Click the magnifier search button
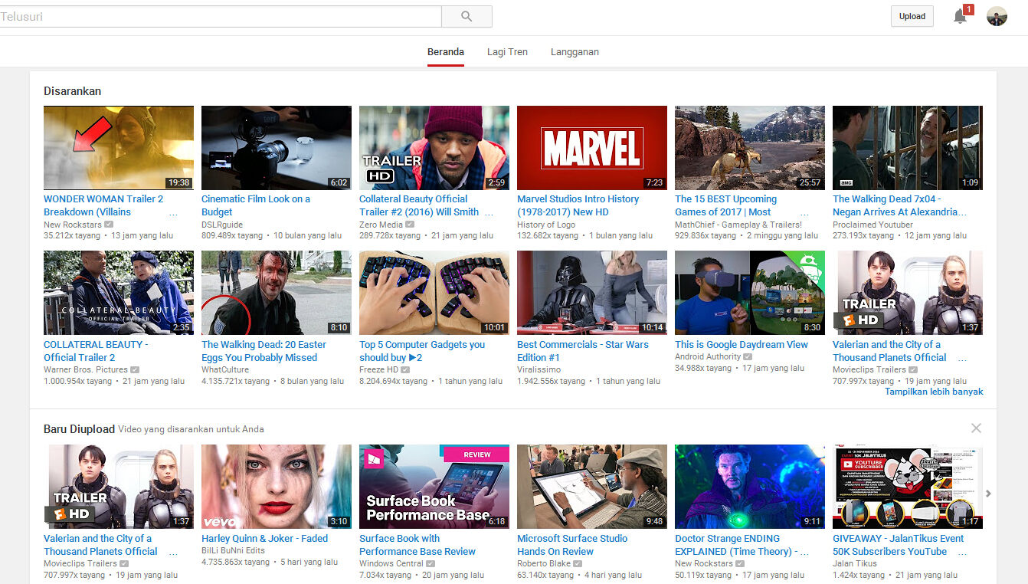This screenshot has height=584, width=1028. (467, 16)
